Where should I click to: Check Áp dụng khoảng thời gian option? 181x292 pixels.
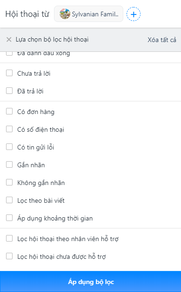(9, 218)
